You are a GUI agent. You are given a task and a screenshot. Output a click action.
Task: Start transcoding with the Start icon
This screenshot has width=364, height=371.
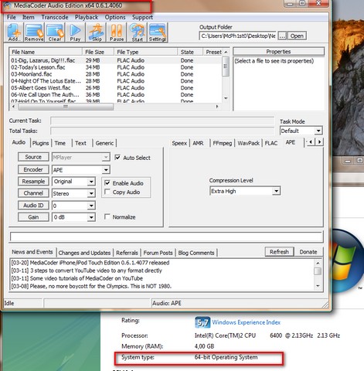(x=138, y=32)
